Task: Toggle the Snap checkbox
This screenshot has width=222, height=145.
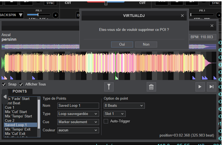Action: [4, 84]
